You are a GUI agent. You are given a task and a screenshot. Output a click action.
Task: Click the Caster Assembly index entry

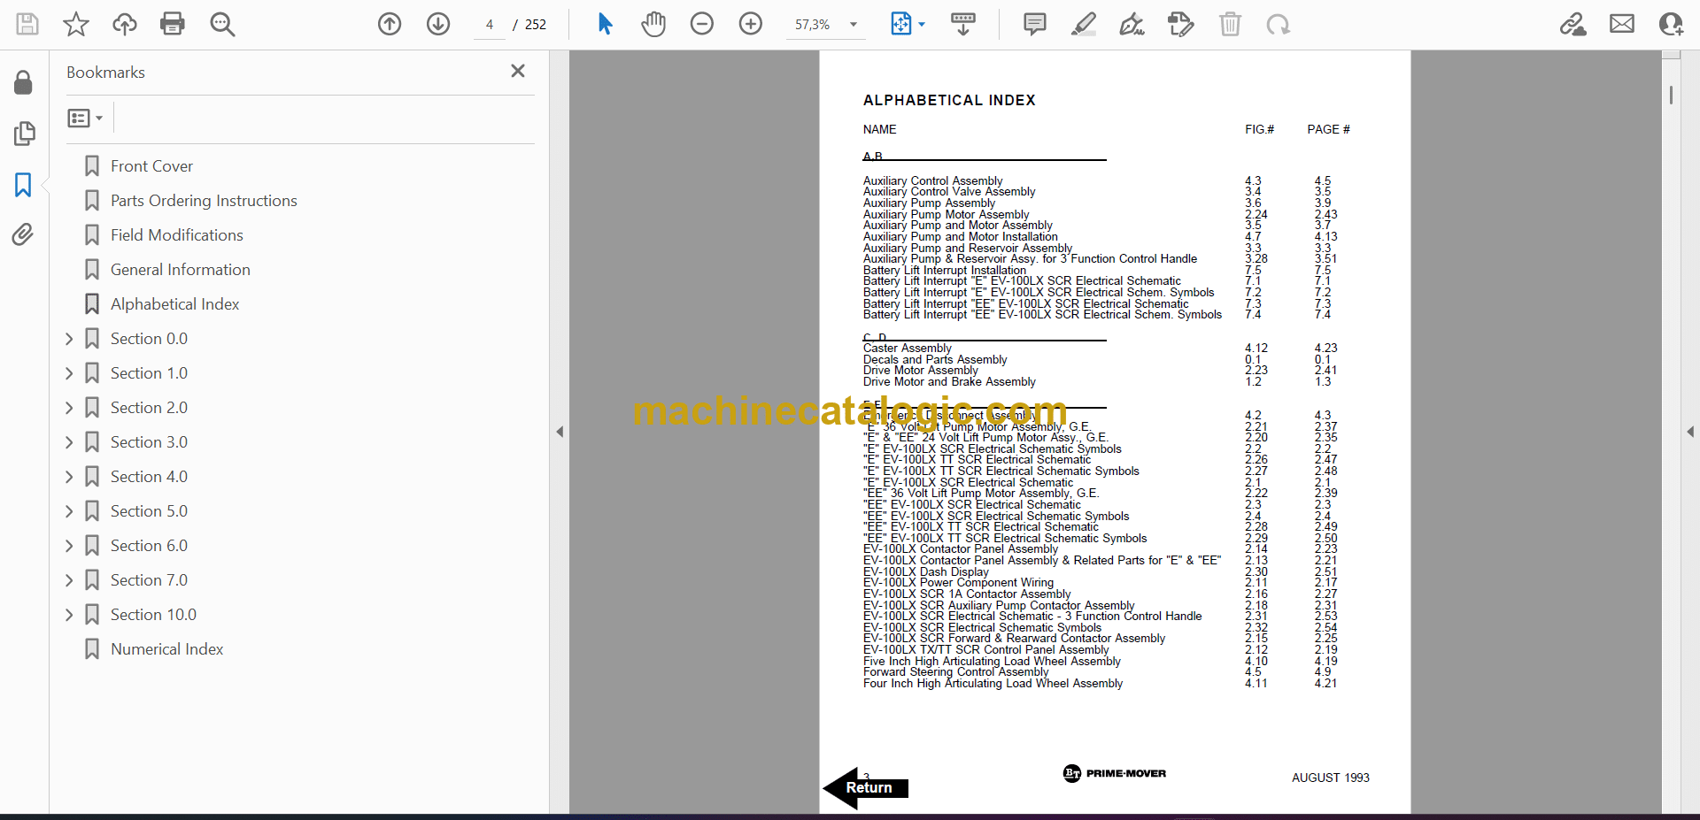(x=908, y=349)
